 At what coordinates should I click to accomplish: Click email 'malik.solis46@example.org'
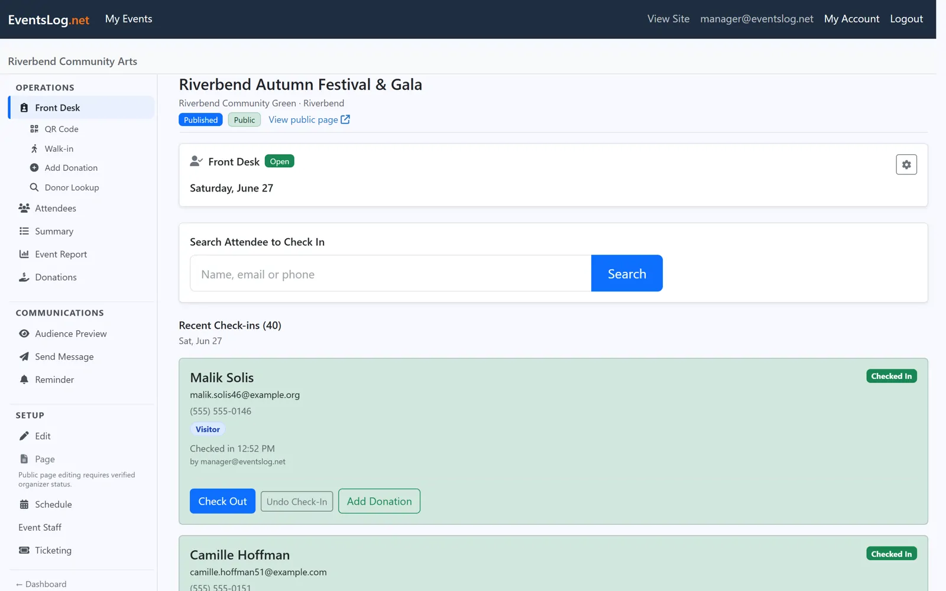(x=245, y=395)
